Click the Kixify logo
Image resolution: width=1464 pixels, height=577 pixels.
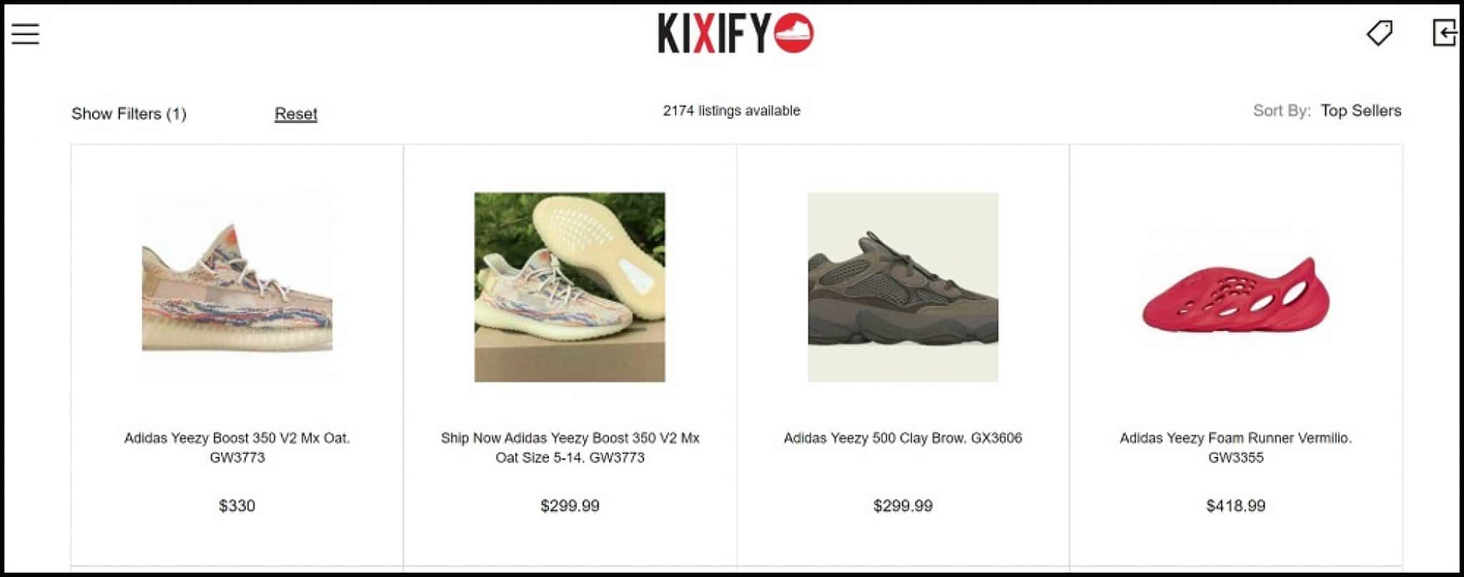(736, 34)
